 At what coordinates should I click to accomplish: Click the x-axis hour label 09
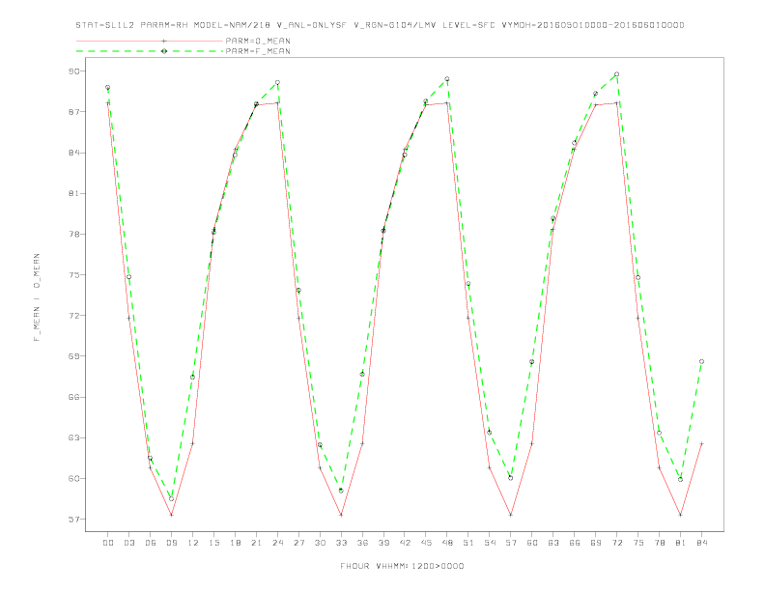coord(171,543)
